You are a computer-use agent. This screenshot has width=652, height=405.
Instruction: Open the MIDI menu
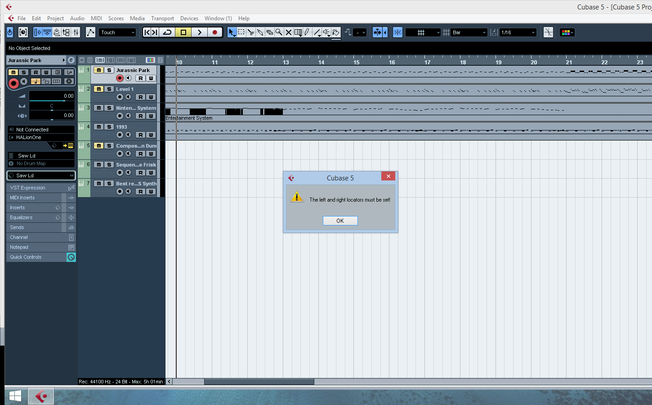coord(96,18)
